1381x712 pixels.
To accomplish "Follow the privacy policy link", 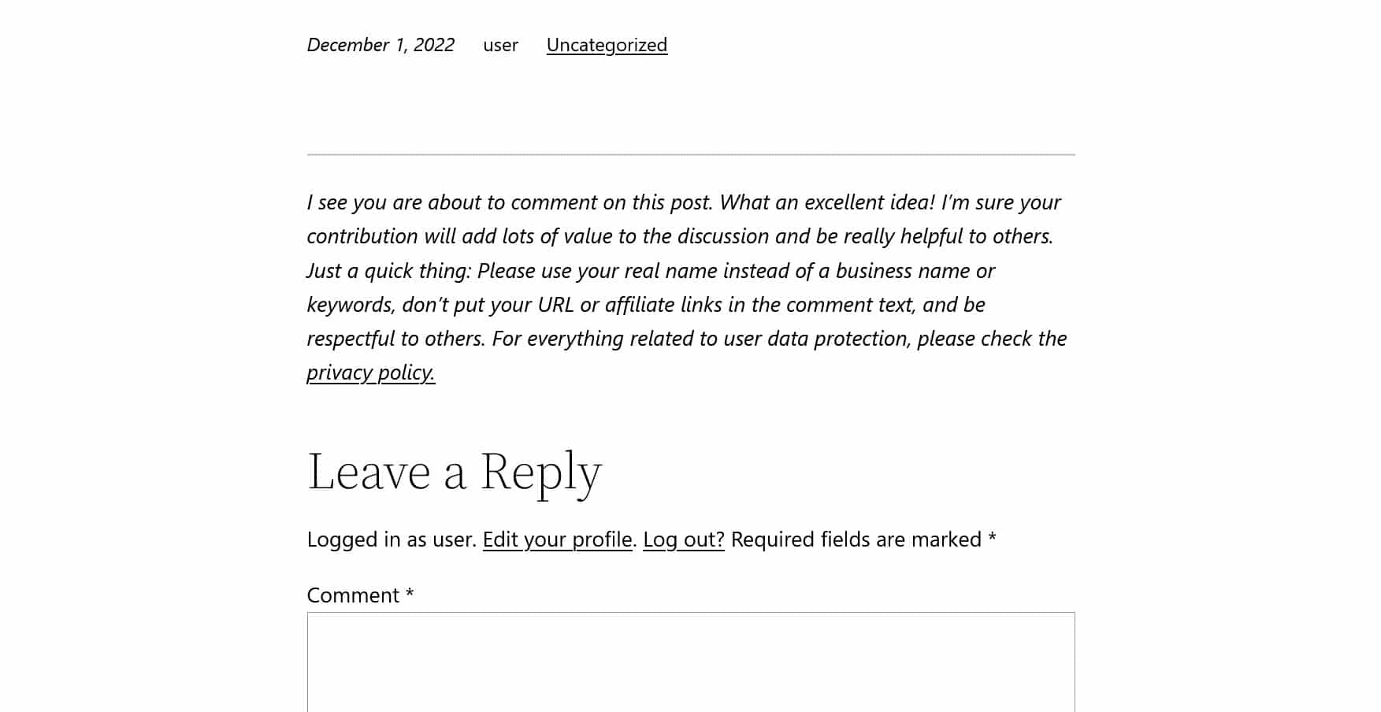I will 370,372.
